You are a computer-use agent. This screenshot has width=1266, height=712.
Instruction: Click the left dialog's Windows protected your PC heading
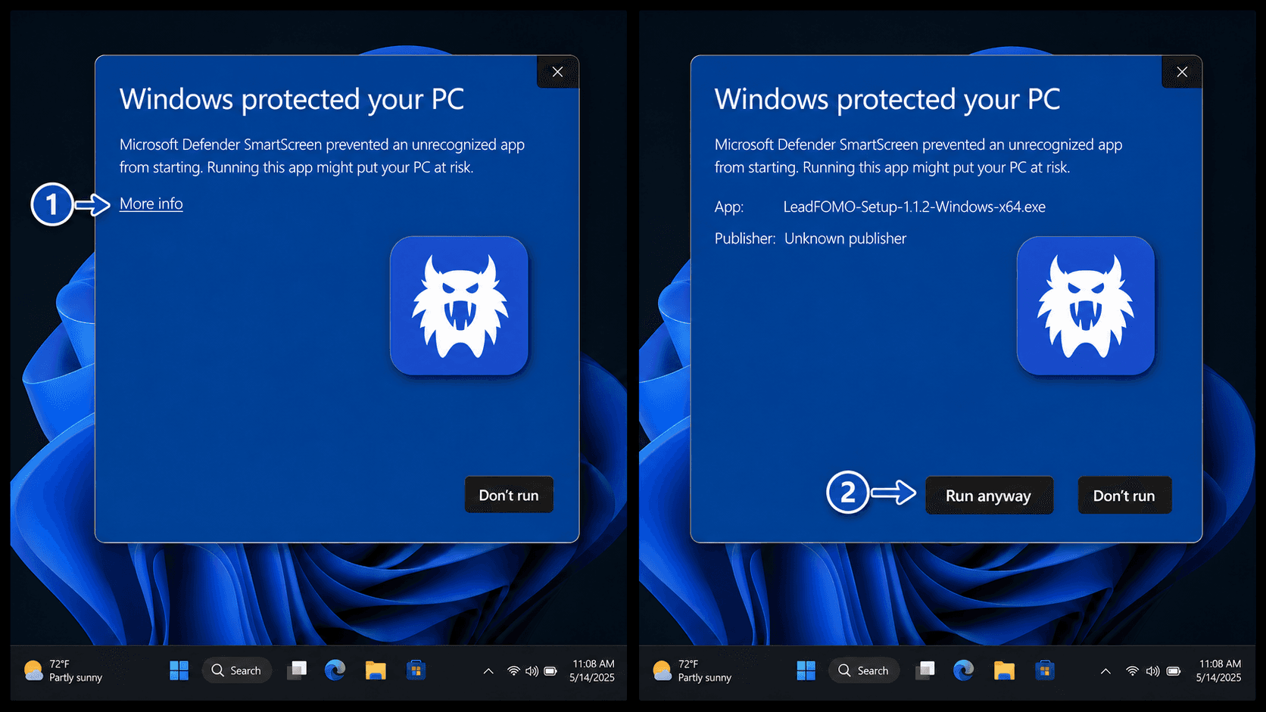click(x=292, y=99)
